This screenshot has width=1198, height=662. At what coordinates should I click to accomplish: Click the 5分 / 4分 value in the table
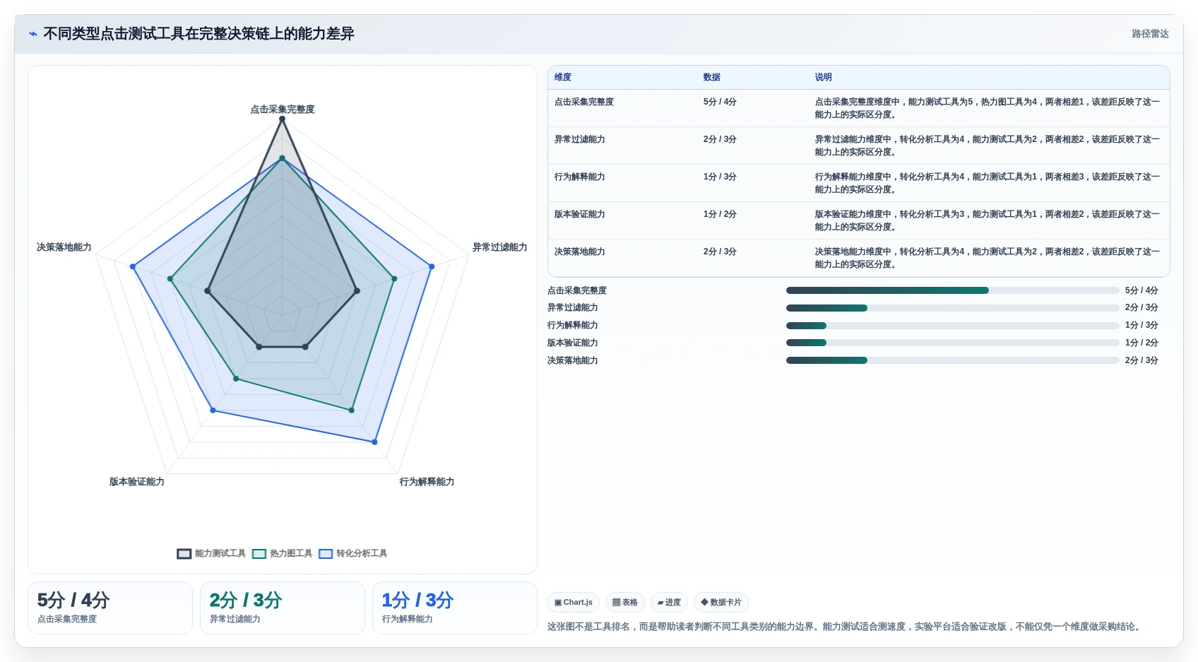pyautogui.click(x=720, y=102)
